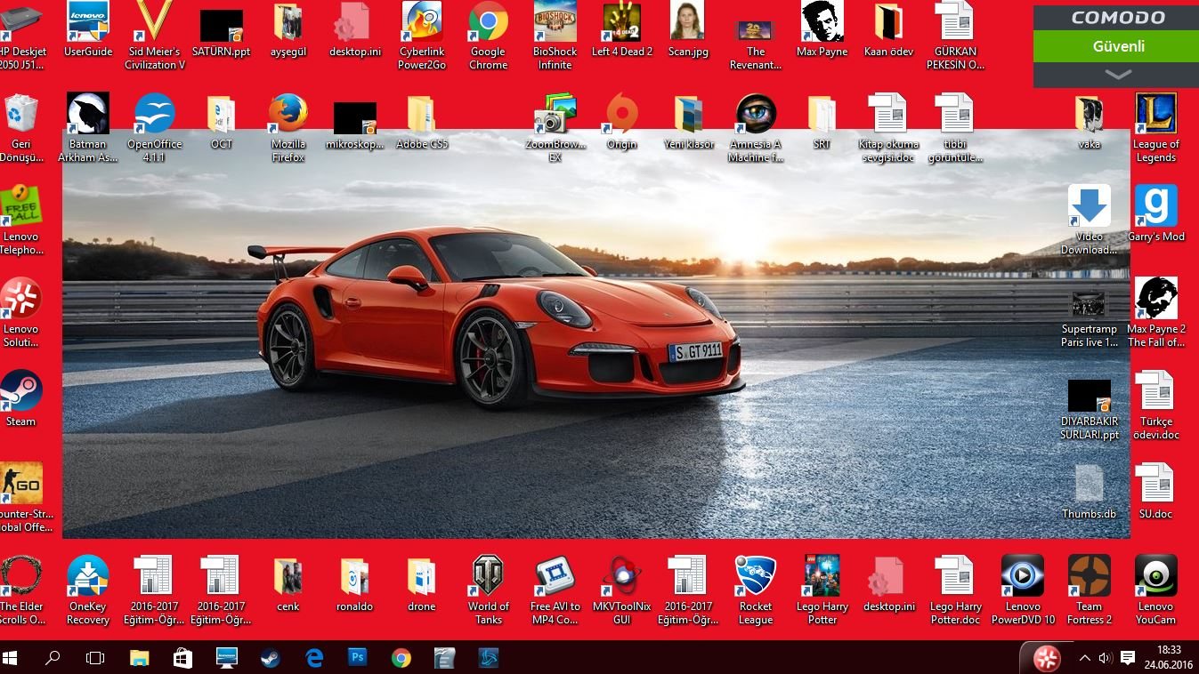The height and width of the screenshot is (674, 1199).
Task: Launch OneKey Recovery shortcut
Action: [x=88, y=590]
